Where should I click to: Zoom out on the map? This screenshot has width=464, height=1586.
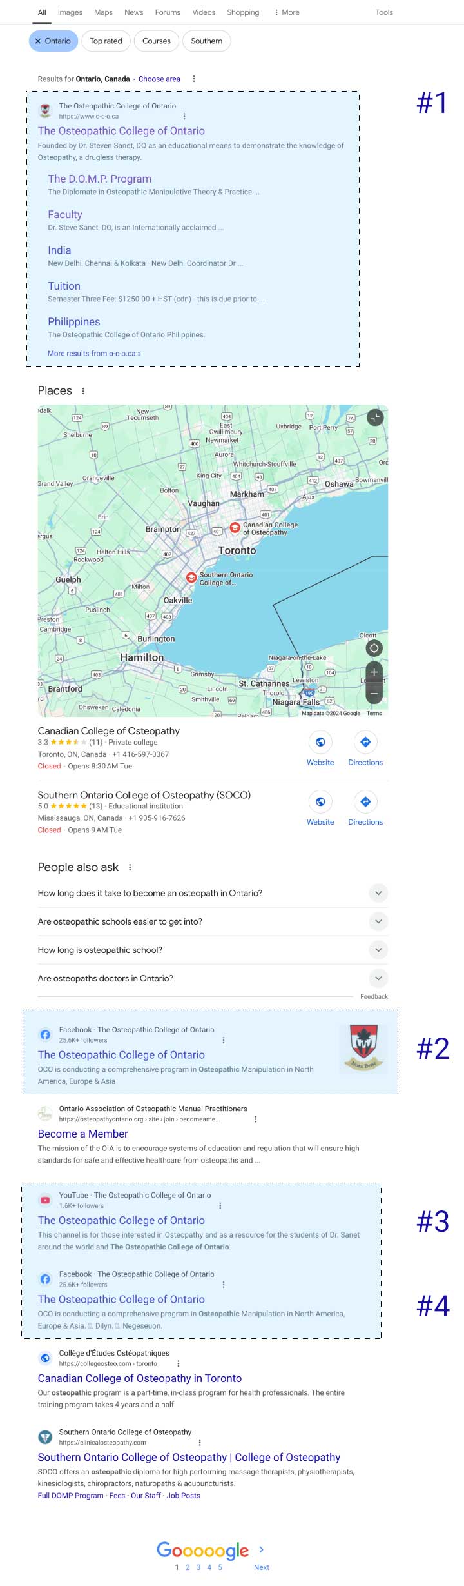coord(374,694)
